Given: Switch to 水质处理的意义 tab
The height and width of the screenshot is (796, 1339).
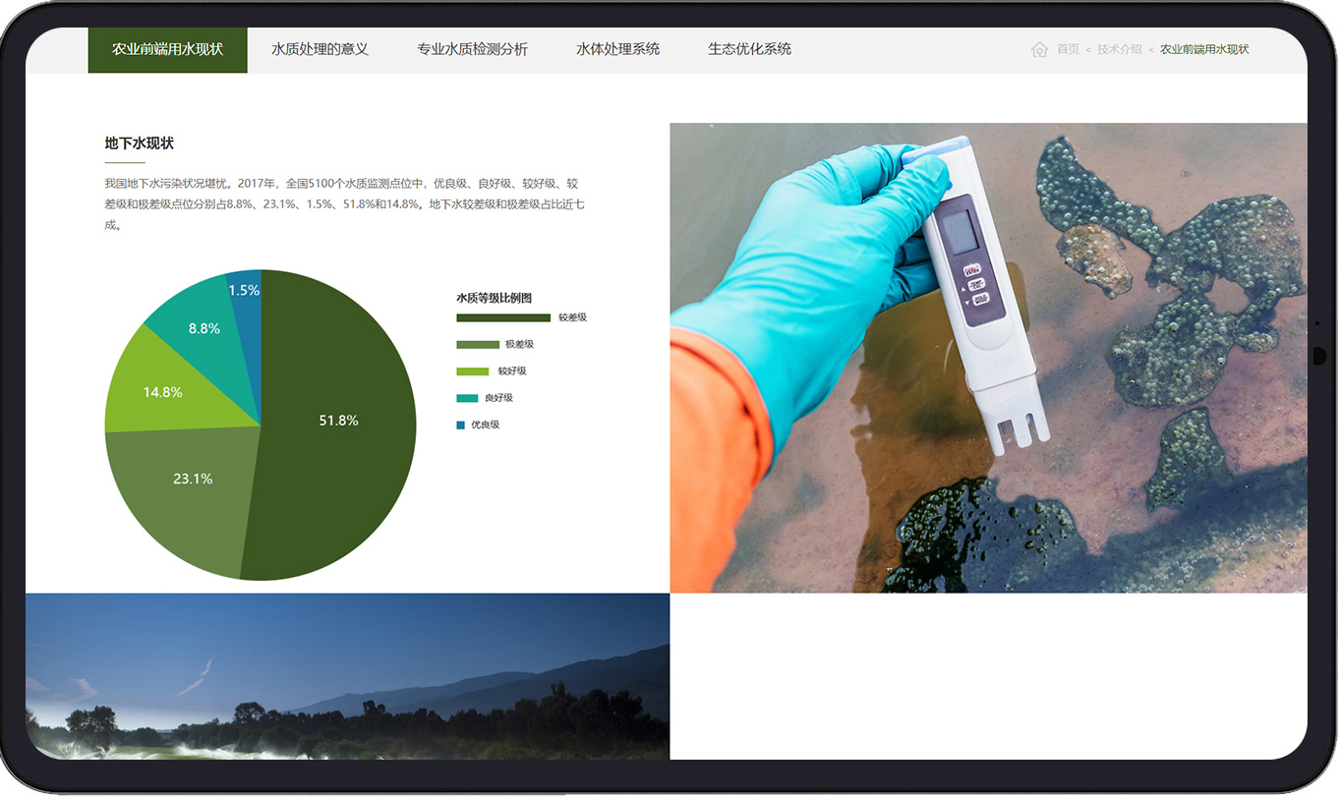Looking at the screenshot, I should [320, 49].
